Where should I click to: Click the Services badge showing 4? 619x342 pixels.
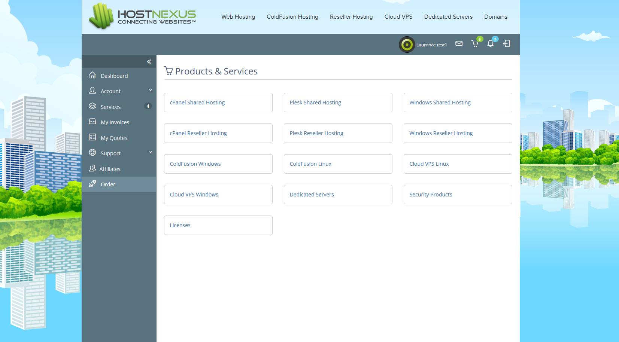tap(148, 106)
